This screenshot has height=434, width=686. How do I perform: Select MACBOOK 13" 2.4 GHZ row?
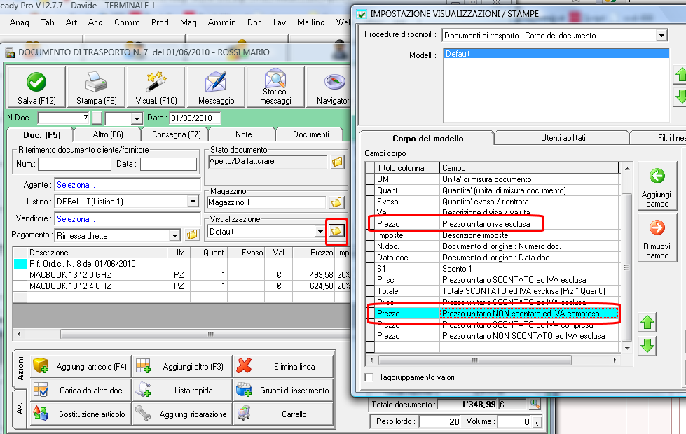181,286
